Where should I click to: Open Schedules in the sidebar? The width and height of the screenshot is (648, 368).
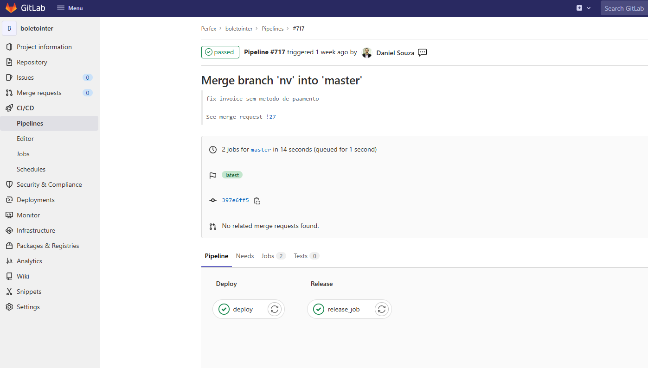[31, 169]
